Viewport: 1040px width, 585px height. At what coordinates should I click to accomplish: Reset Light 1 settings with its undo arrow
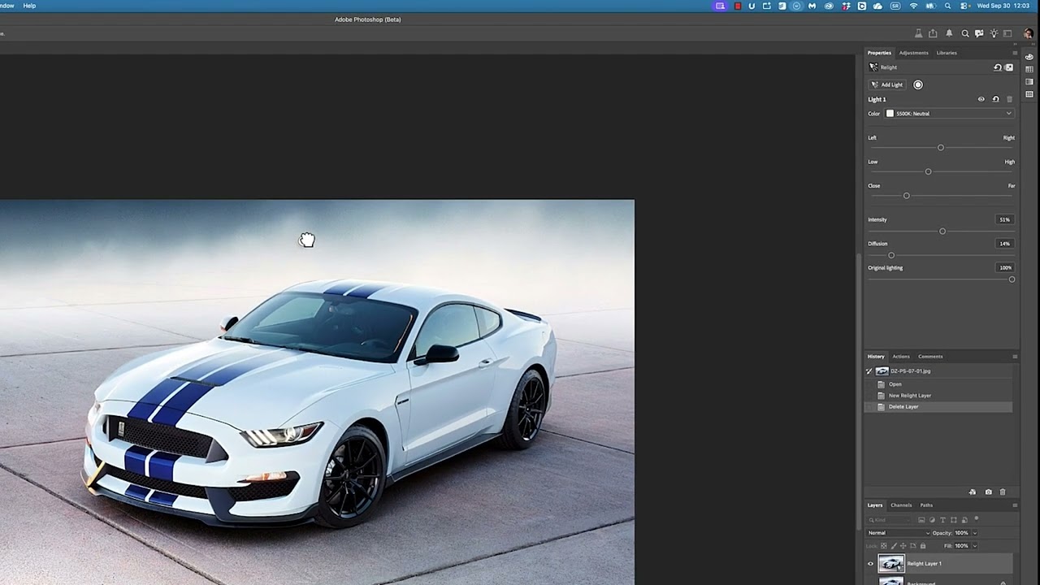click(x=995, y=99)
